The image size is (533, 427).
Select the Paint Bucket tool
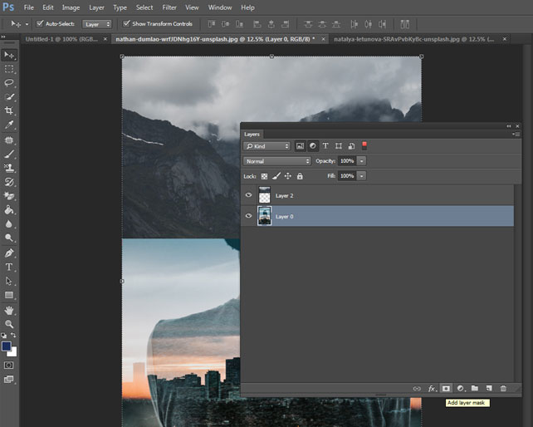coord(9,210)
